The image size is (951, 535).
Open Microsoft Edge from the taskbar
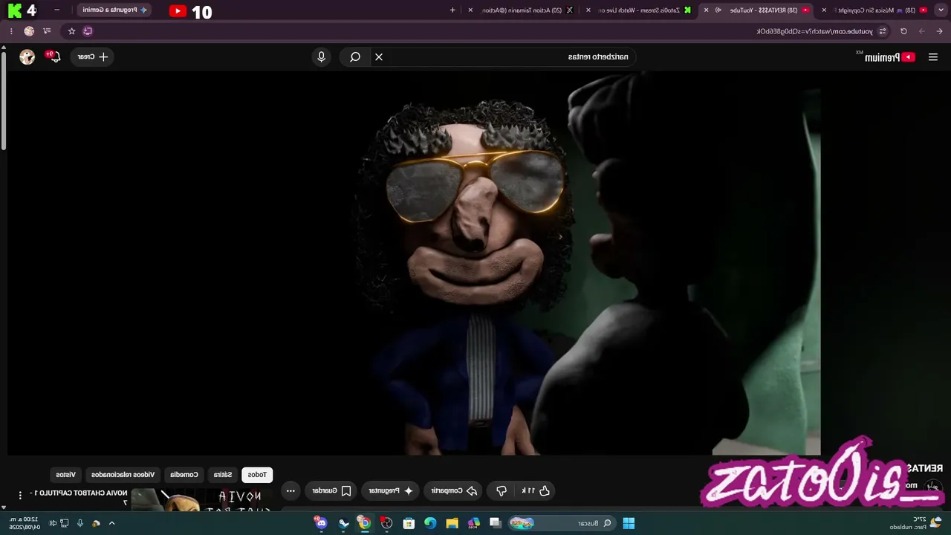click(430, 523)
